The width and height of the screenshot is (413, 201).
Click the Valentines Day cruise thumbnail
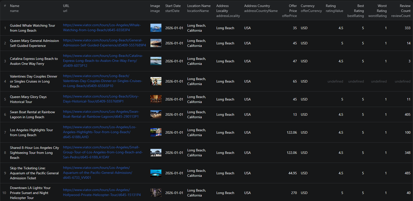(x=156, y=81)
